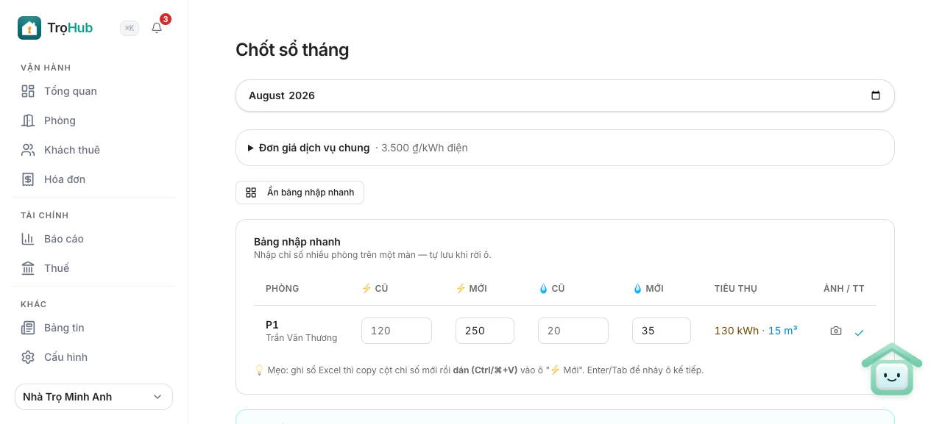The height and width of the screenshot is (424, 942).
Task: Click P1 old electricity field showing 120
Action: tap(397, 331)
